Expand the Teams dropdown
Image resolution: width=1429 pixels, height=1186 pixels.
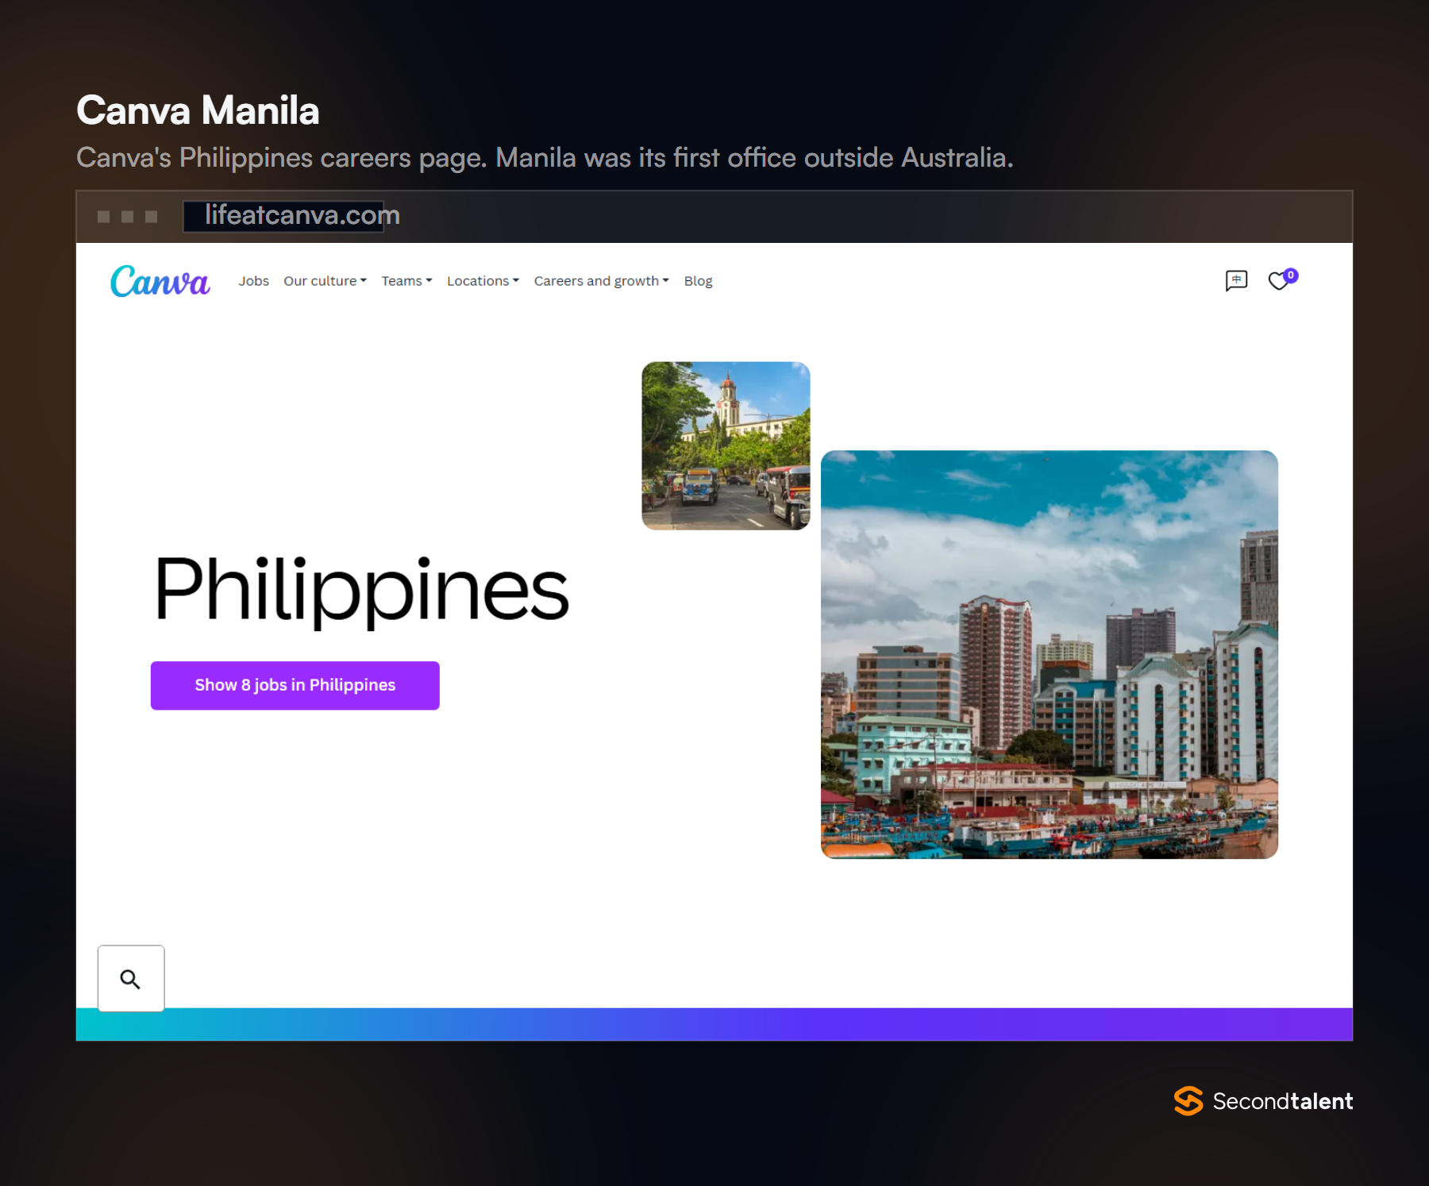pos(406,281)
